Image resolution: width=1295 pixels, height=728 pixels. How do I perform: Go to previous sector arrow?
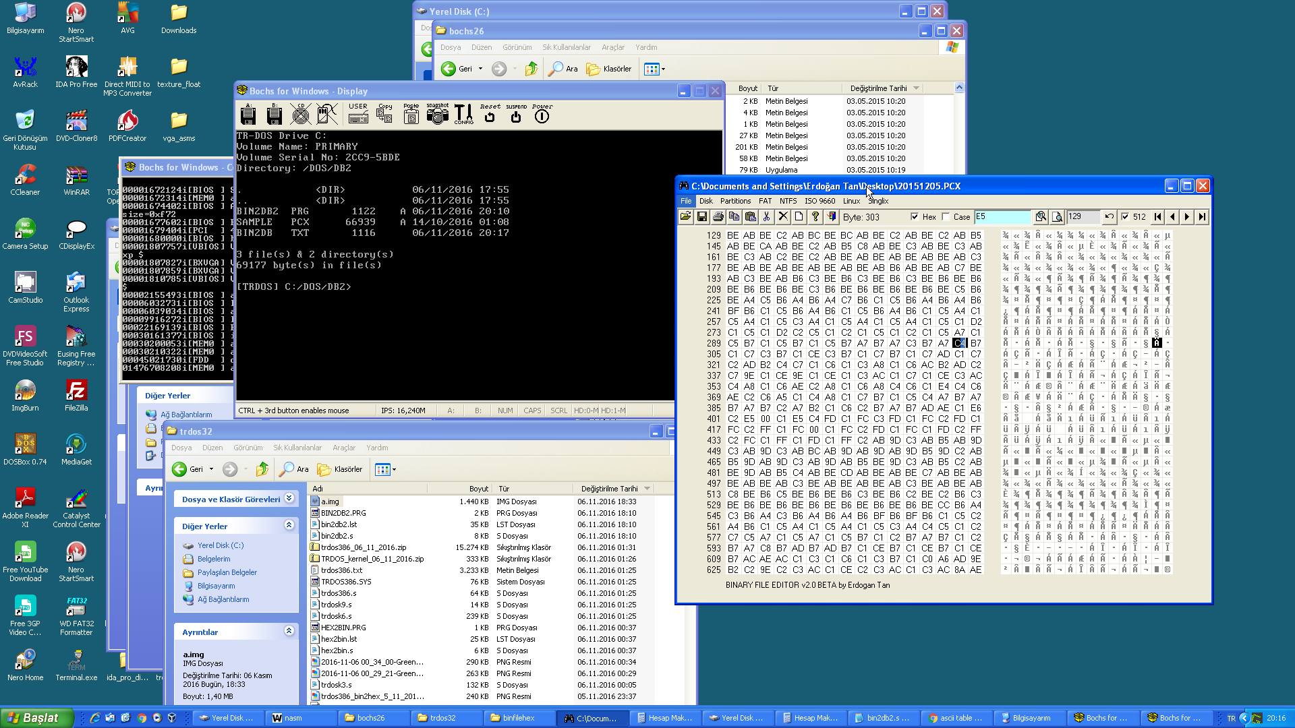pos(1173,216)
